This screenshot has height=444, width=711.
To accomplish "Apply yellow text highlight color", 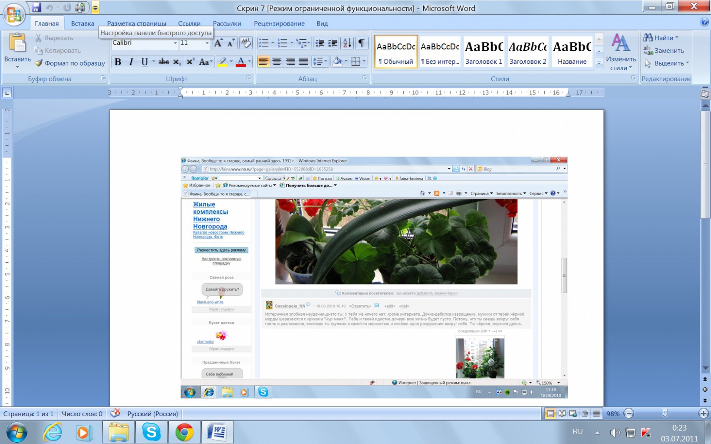I will click(222, 62).
